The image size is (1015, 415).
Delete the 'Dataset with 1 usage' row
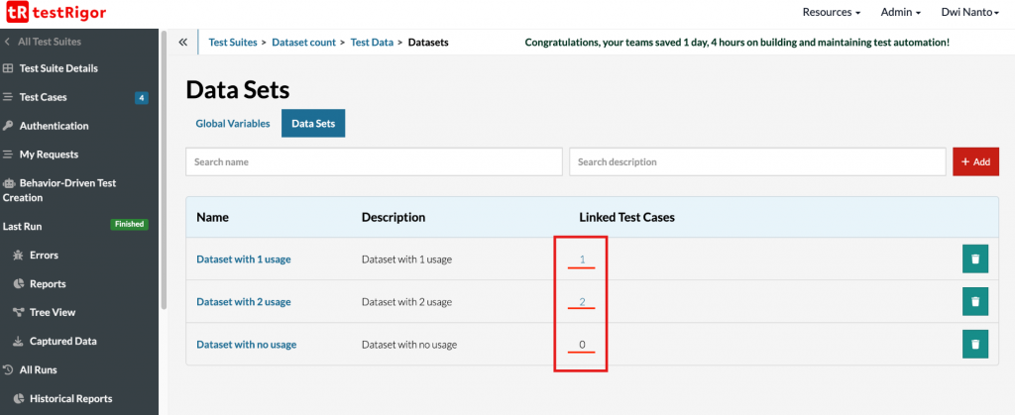tap(975, 259)
